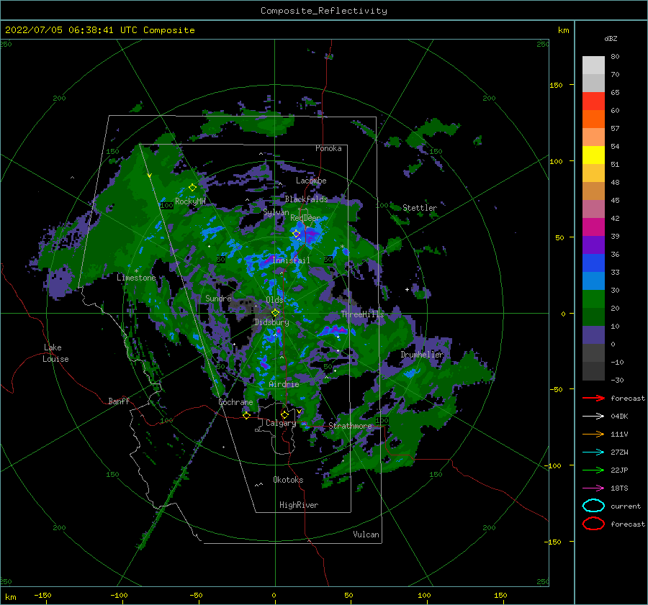Select the 20 dBZ green swatch
Viewport: 648px width, 605px height.
point(593,317)
